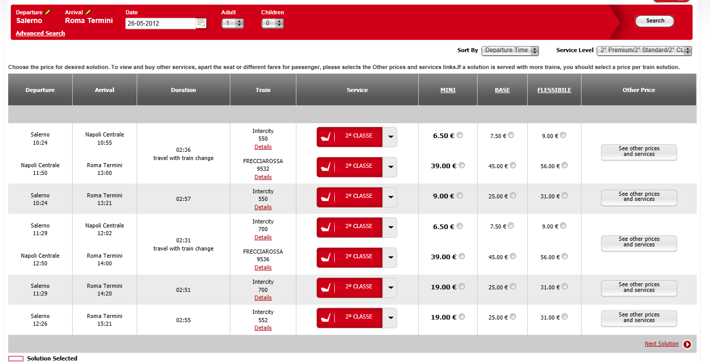Click the date field showing 26-05-2012

click(x=161, y=23)
